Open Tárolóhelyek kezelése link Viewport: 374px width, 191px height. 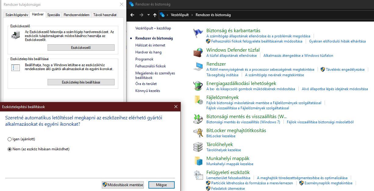coord(223,150)
